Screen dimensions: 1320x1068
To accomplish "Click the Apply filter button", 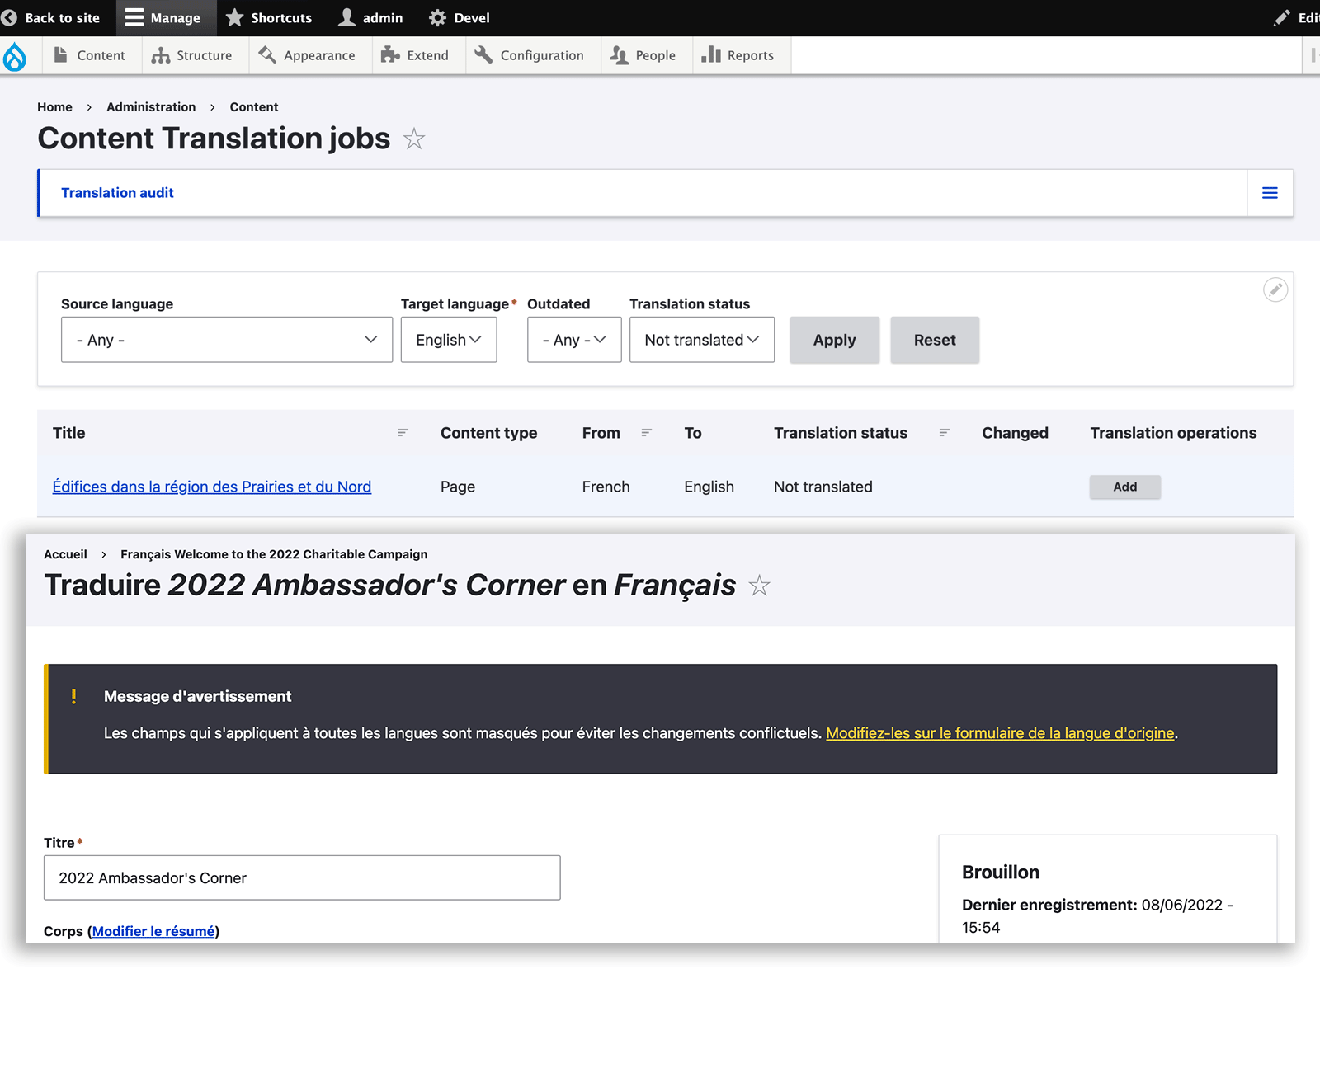I will tap(835, 340).
